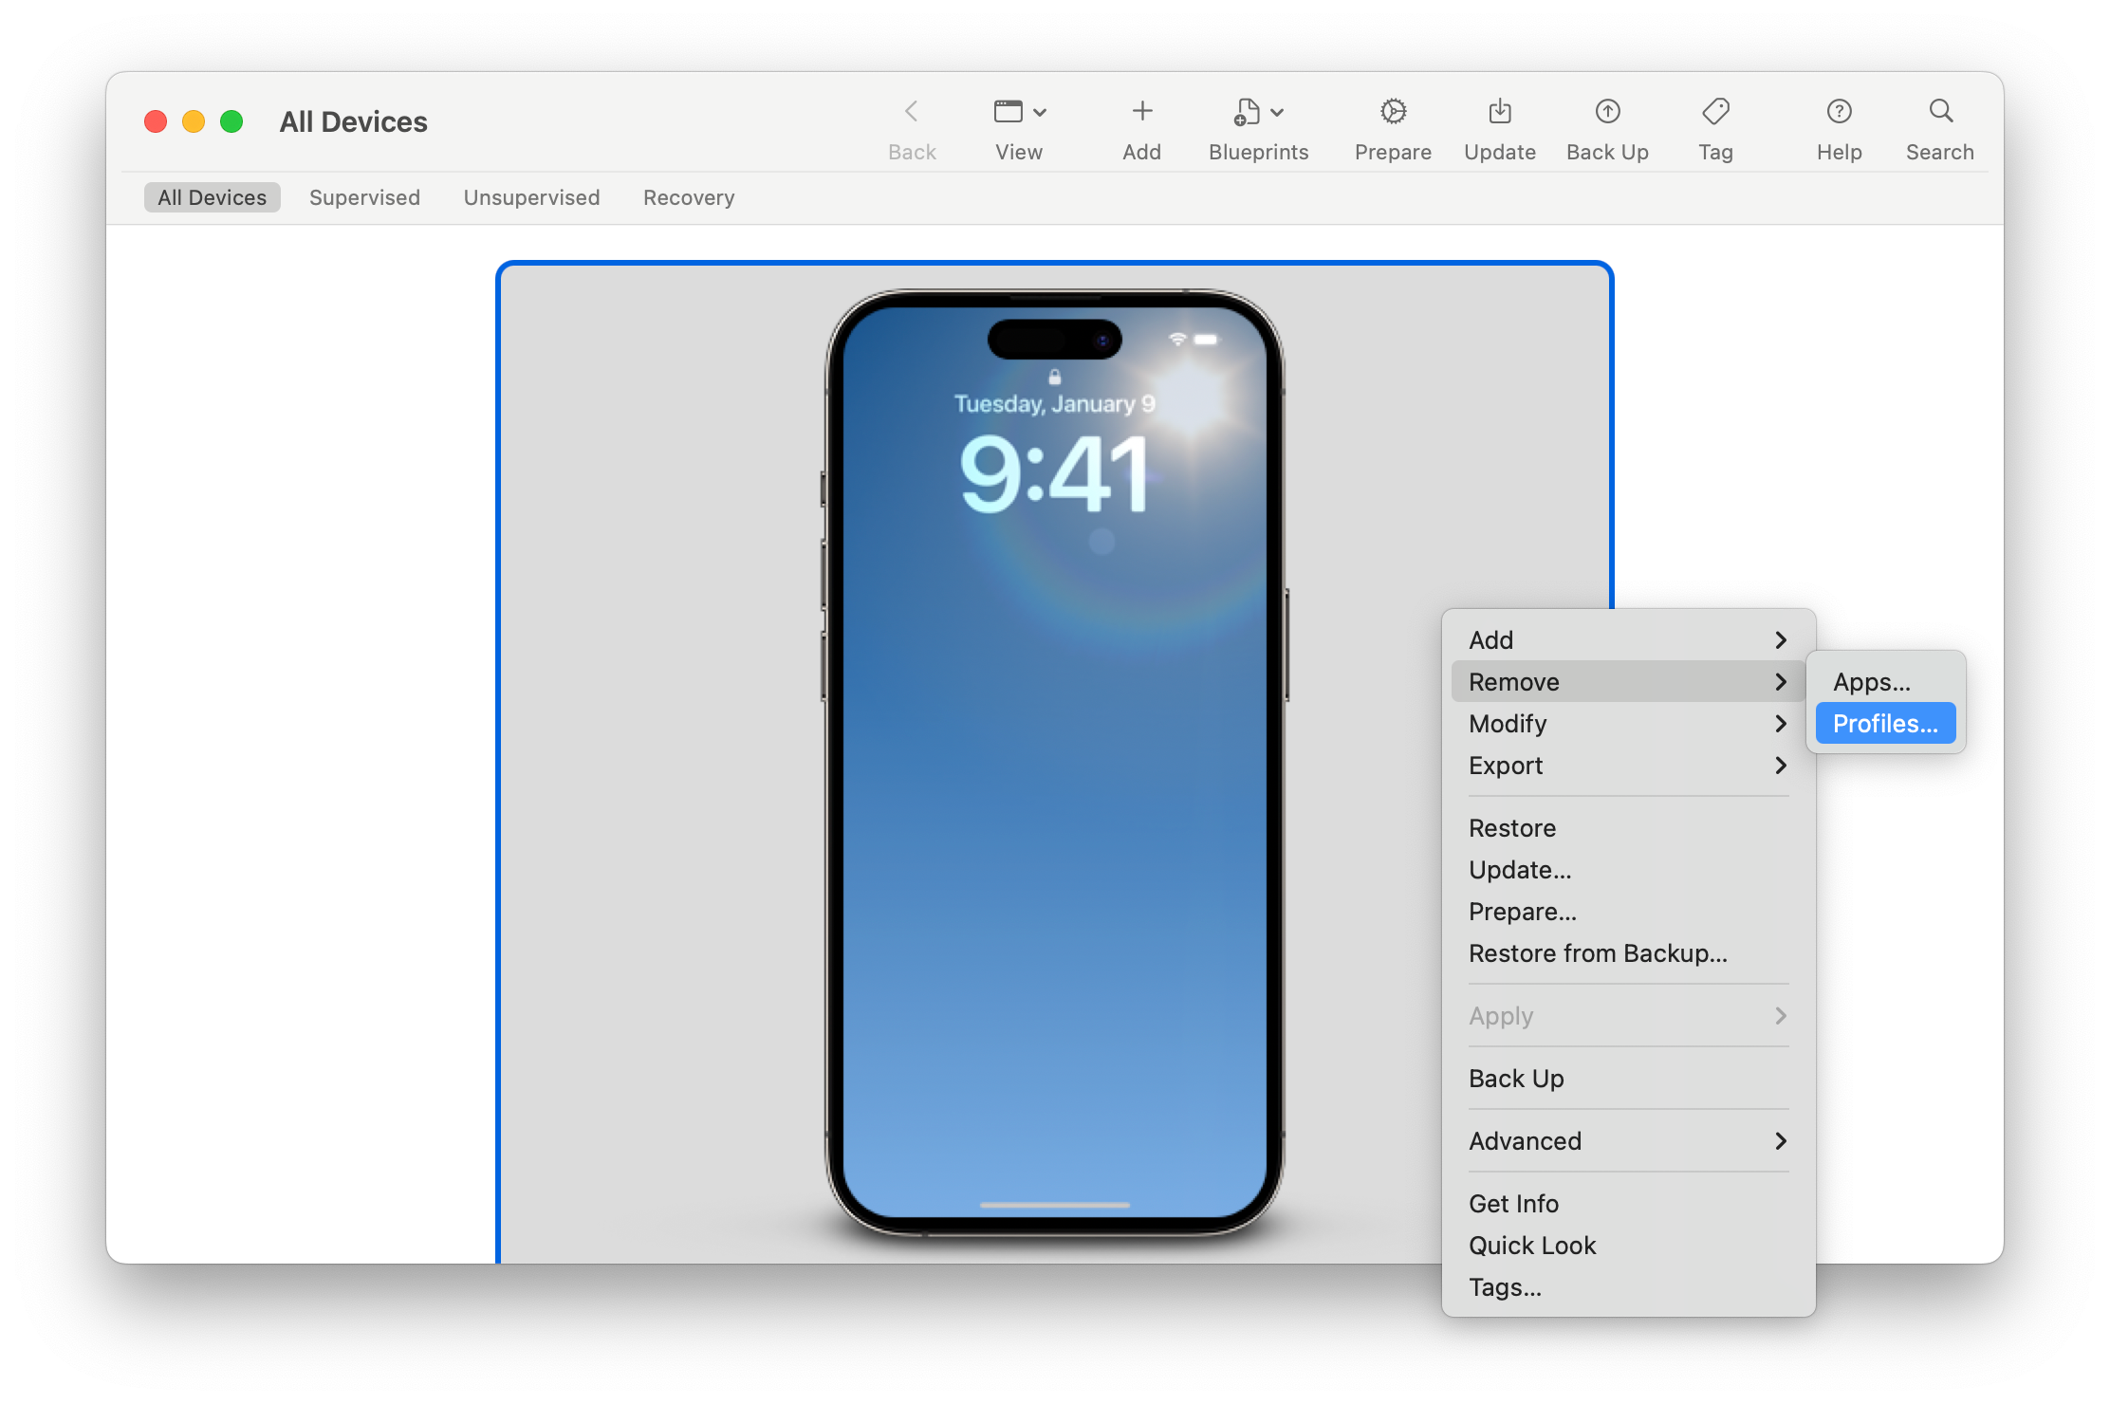Image resolution: width=2110 pixels, height=1404 pixels.
Task: Click the chevron beside Export menu item
Action: [1781, 766]
